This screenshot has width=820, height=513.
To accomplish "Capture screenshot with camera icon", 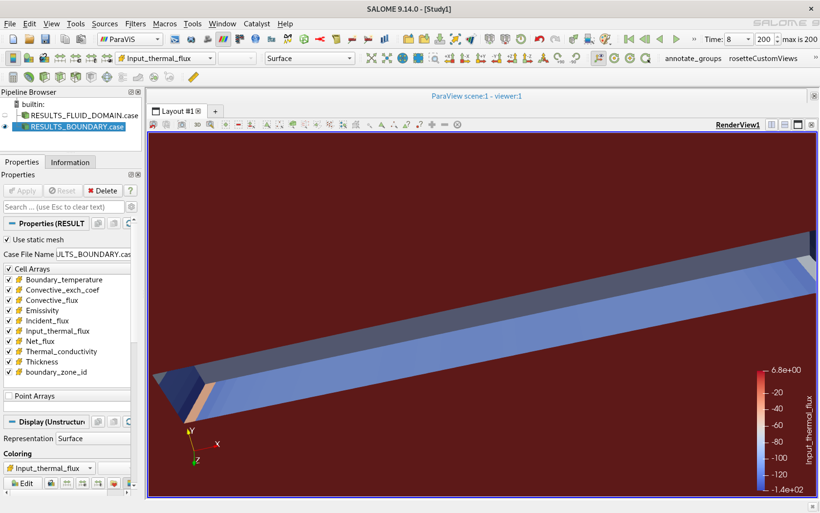I will pos(181,125).
